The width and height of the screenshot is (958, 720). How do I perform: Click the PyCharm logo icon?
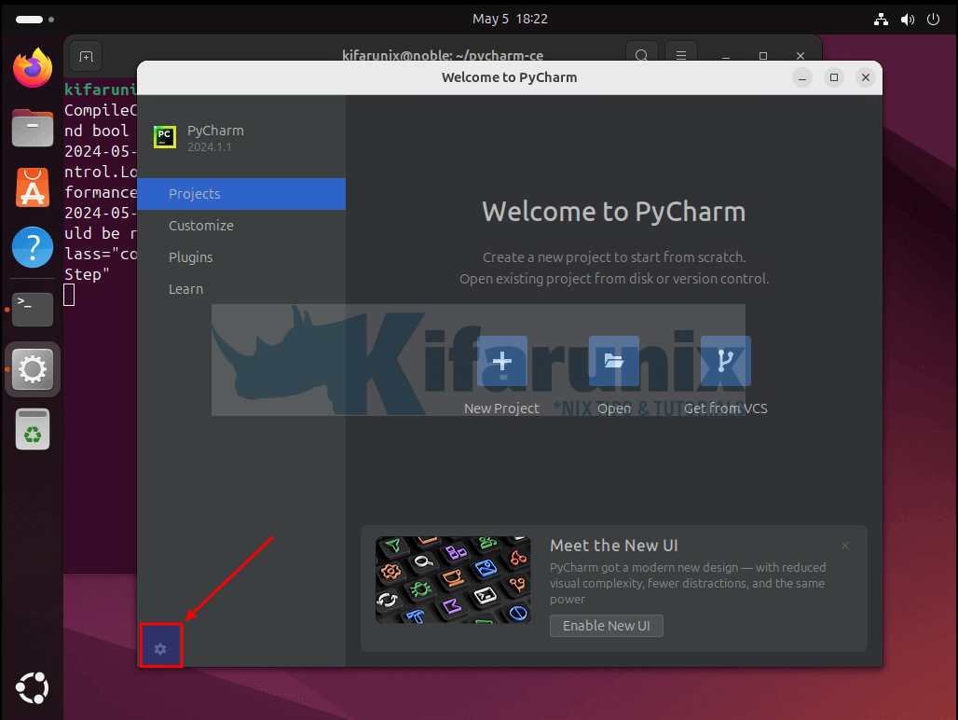[x=165, y=136]
